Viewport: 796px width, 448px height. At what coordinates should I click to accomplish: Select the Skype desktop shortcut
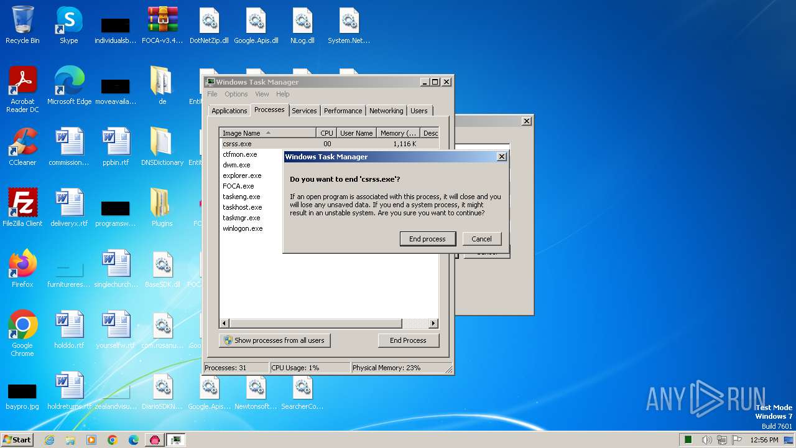(x=69, y=26)
